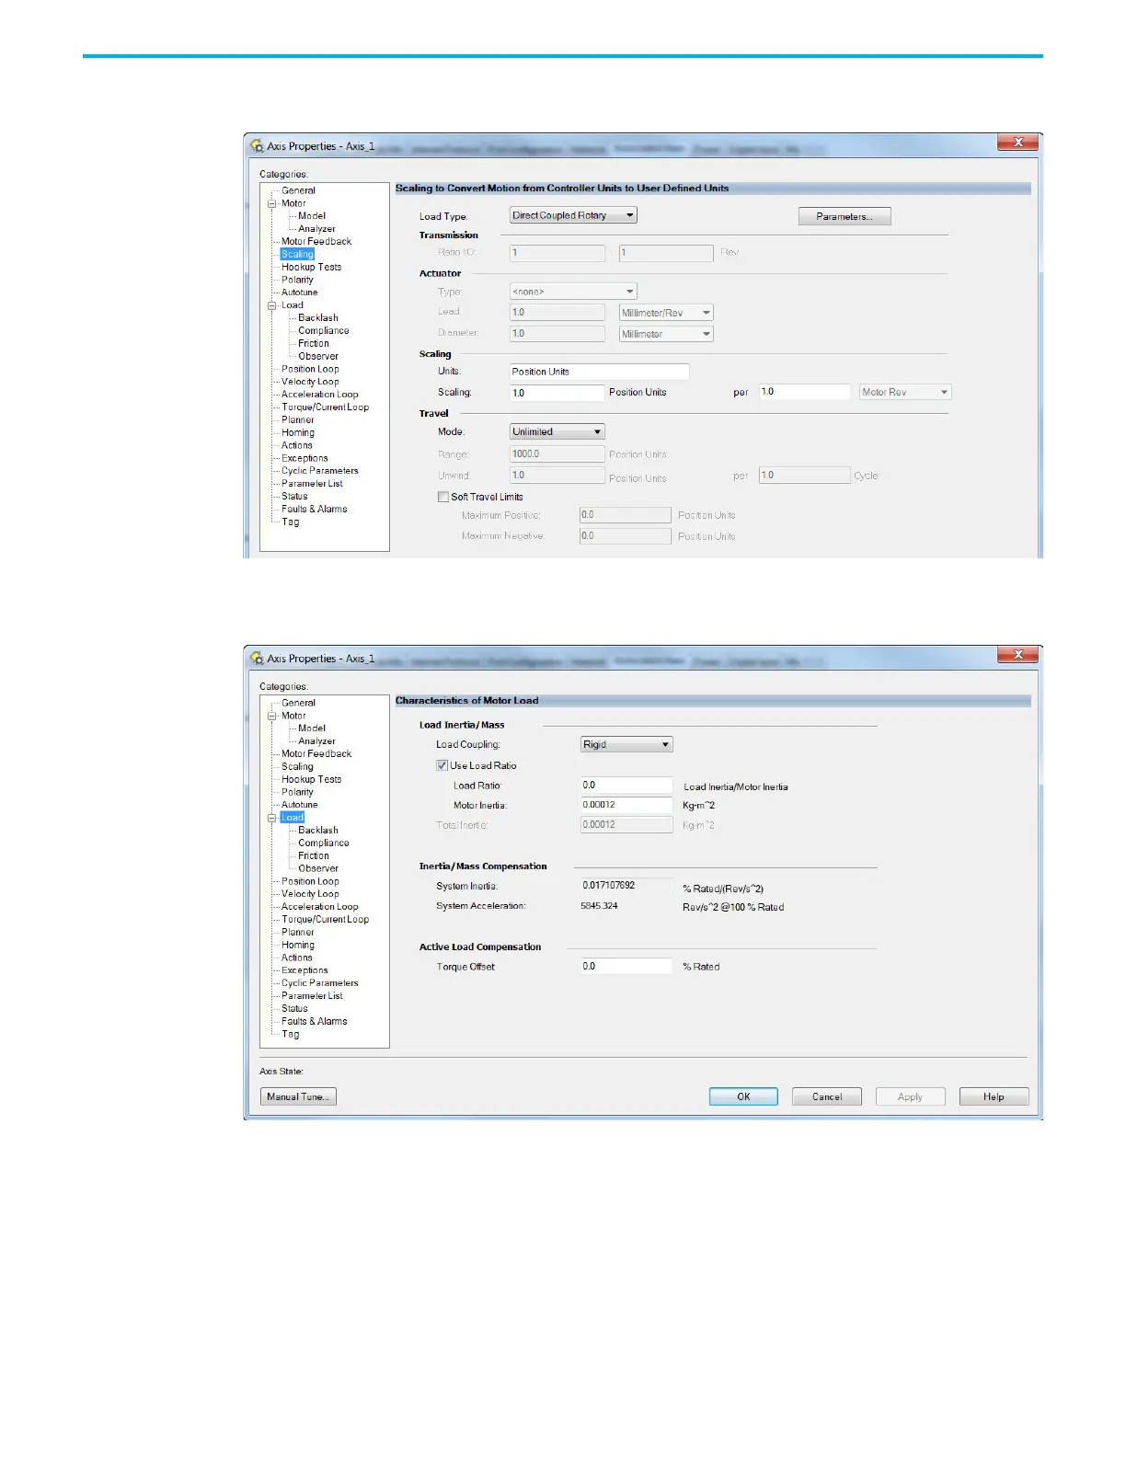Image resolution: width=1126 pixels, height=1457 pixels.
Task: Select Polarity in the upper tree
Action: point(297,280)
